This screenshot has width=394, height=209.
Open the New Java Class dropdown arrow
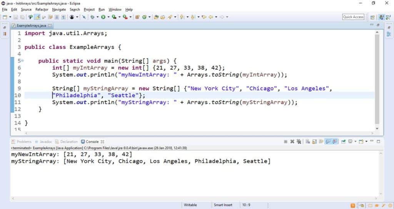149,17
